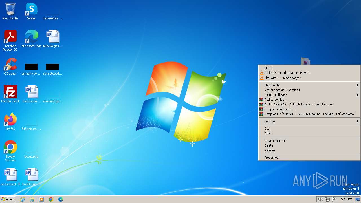Choose Cut in the context menu
361x203 pixels.
click(309, 129)
